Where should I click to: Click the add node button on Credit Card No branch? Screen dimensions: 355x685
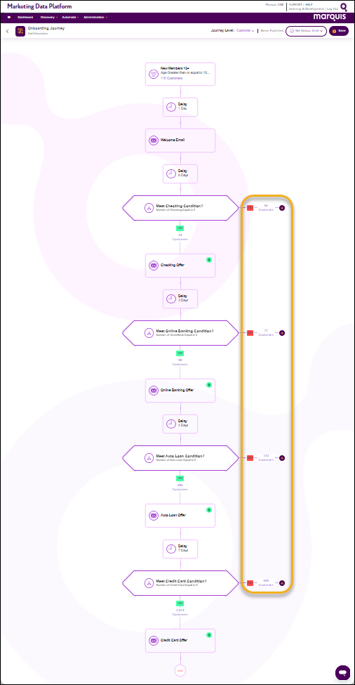pyautogui.click(x=282, y=582)
